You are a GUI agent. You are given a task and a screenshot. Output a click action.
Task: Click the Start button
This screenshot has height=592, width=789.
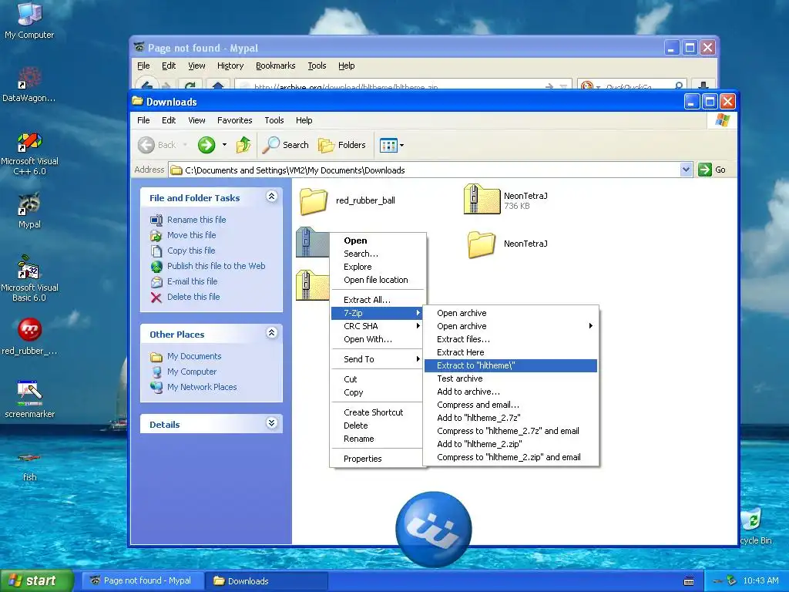pyautogui.click(x=37, y=580)
